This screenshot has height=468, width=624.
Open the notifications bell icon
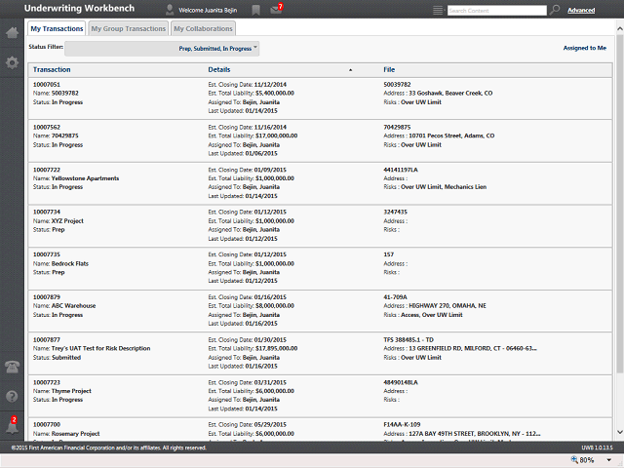12,426
